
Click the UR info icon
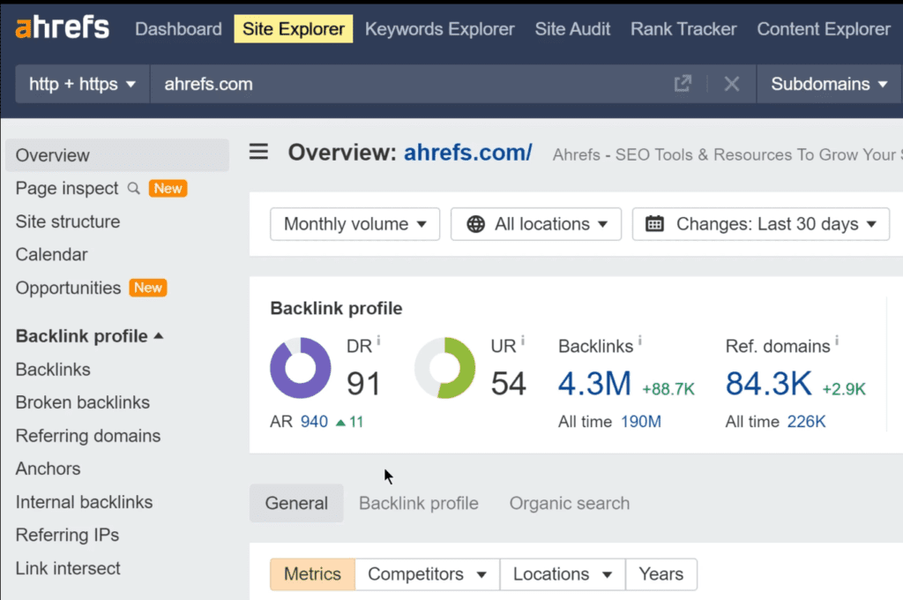(x=522, y=340)
